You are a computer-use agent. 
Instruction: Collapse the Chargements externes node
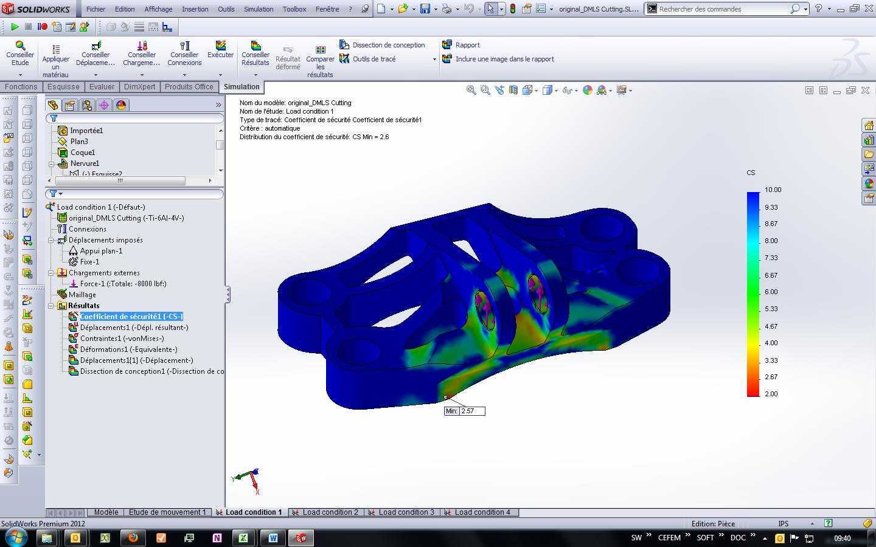(52, 273)
